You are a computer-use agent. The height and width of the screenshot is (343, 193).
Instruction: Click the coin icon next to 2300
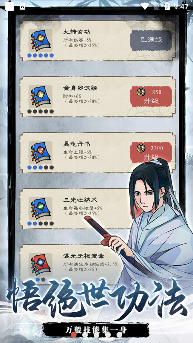[140, 148]
